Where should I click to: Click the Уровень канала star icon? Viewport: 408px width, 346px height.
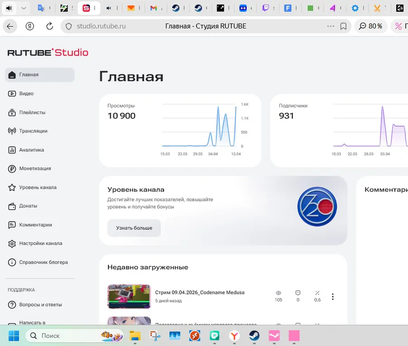point(12,187)
